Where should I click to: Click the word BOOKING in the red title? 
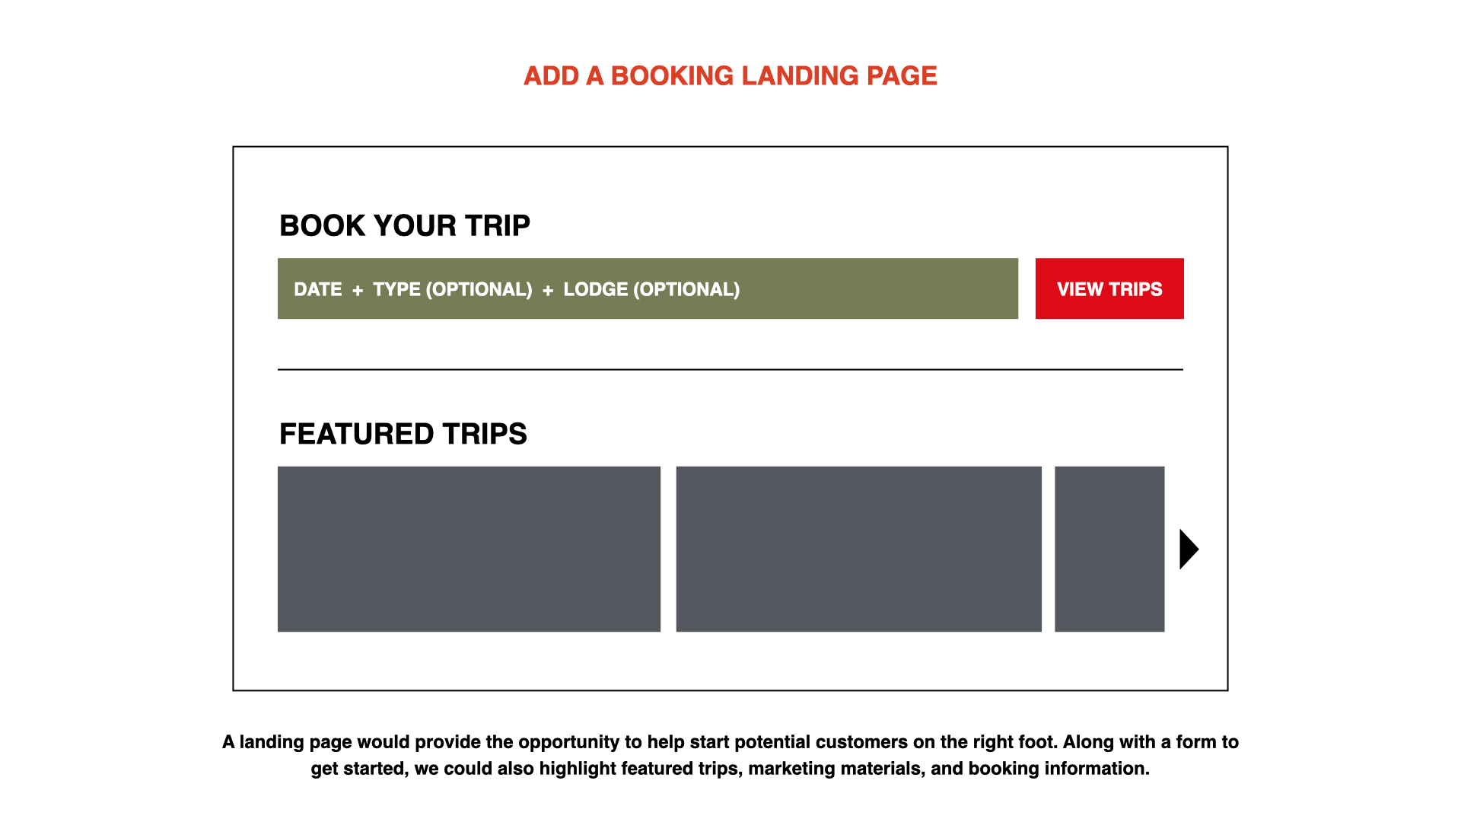click(x=672, y=76)
